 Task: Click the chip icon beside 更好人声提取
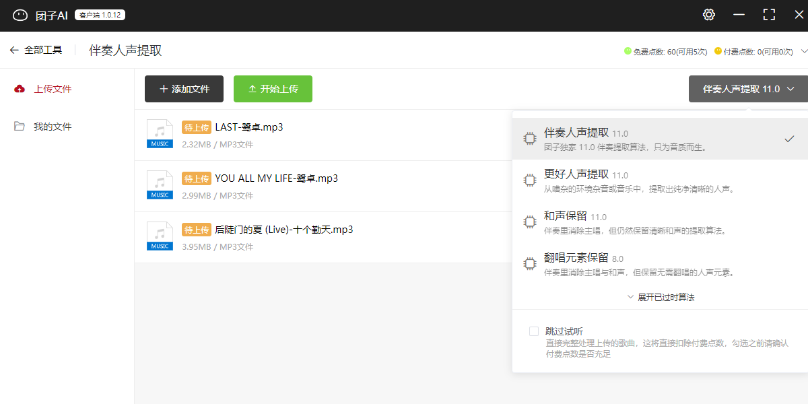point(530,180)
